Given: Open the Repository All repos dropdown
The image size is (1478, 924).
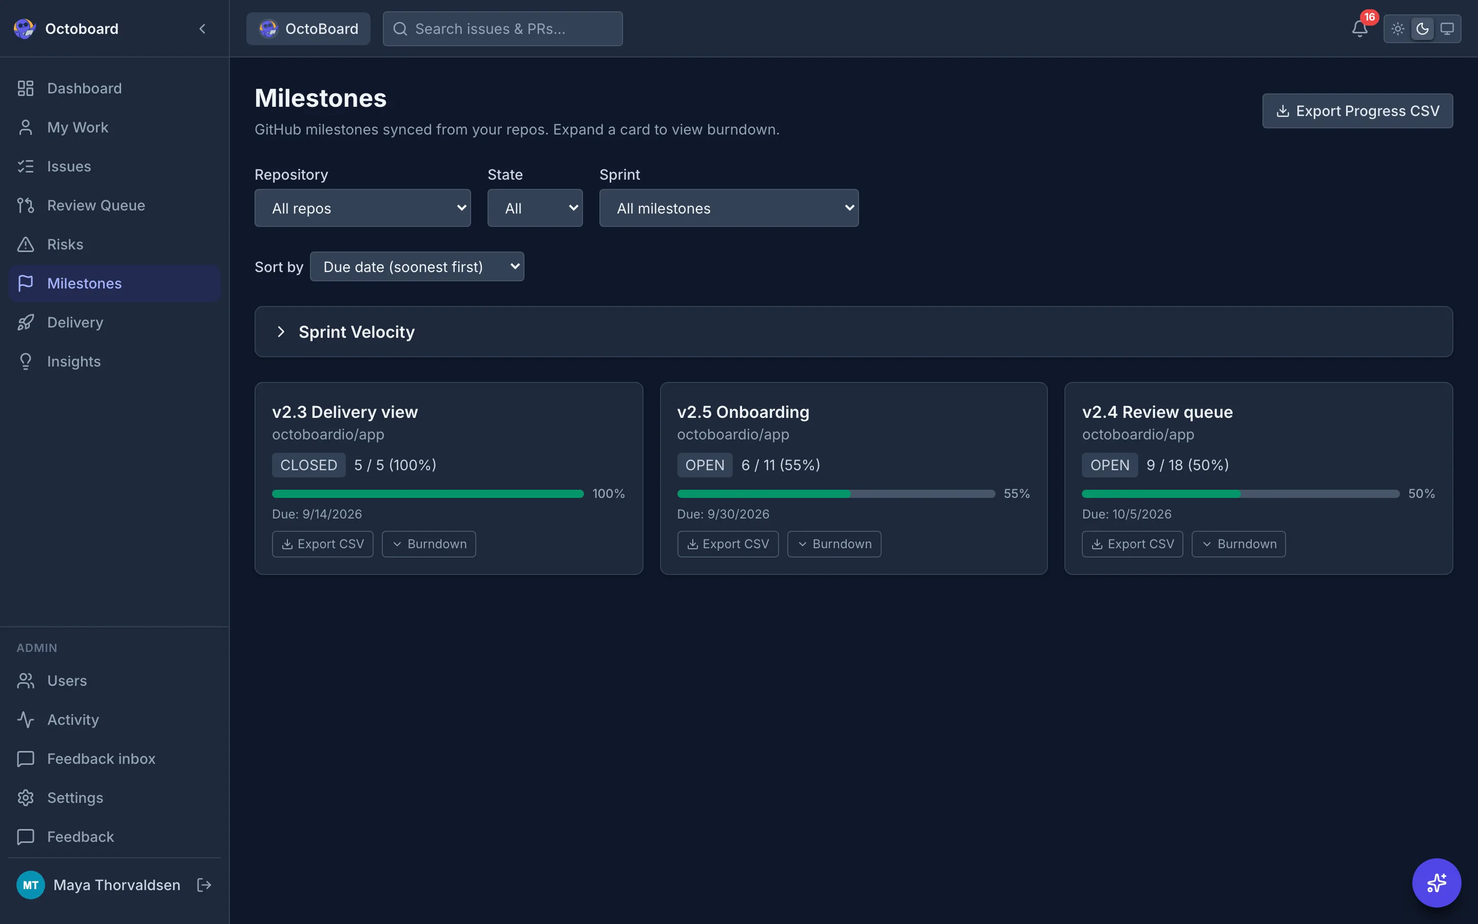Looking at the screenshot, I should pyautogui.click(x=362, y=208).
